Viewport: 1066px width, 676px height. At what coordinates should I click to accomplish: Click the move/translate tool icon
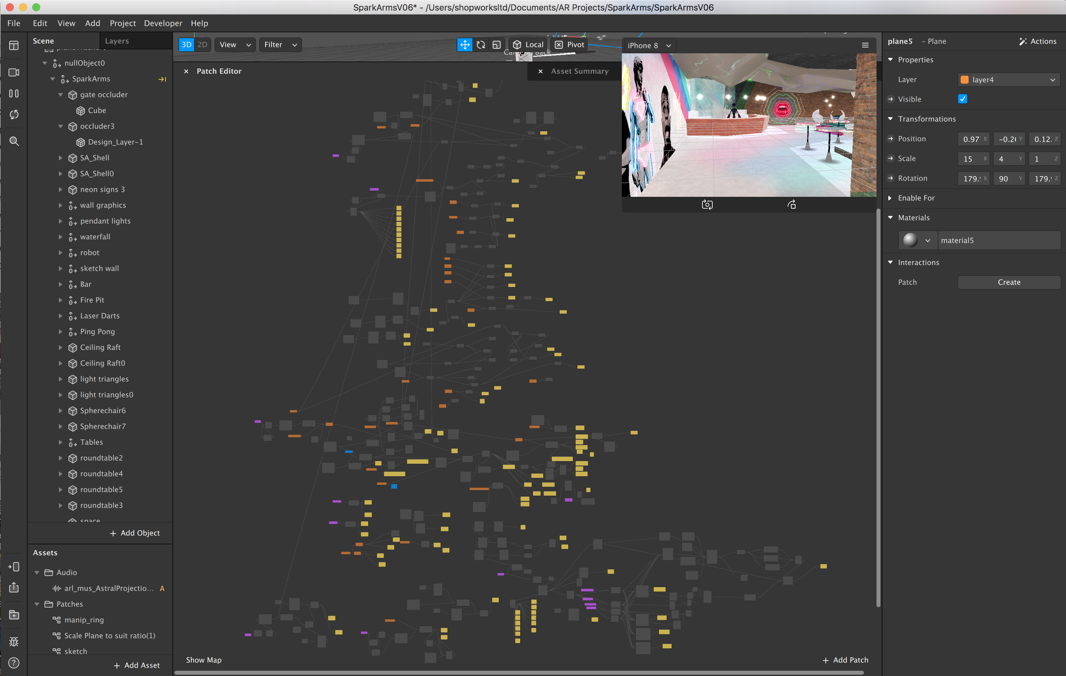point(464,45)
